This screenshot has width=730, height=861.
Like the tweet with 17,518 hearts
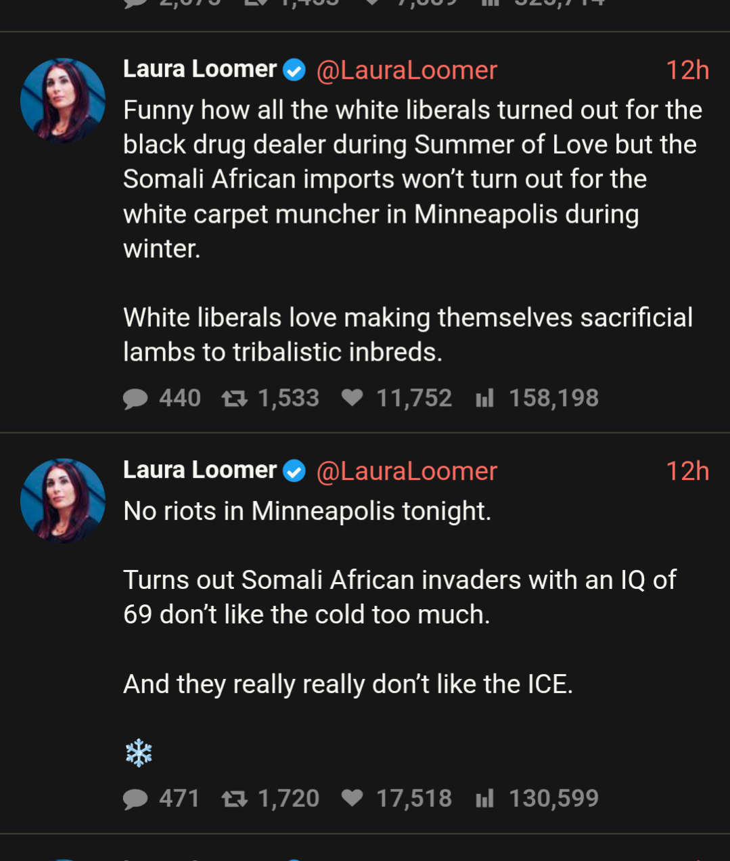click(x=352, y=799)
